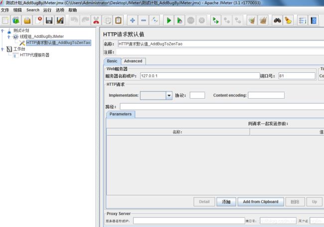Click the grey Stop test icon
Viewport: 324px width, 227px height.
[x=191, y=20]
